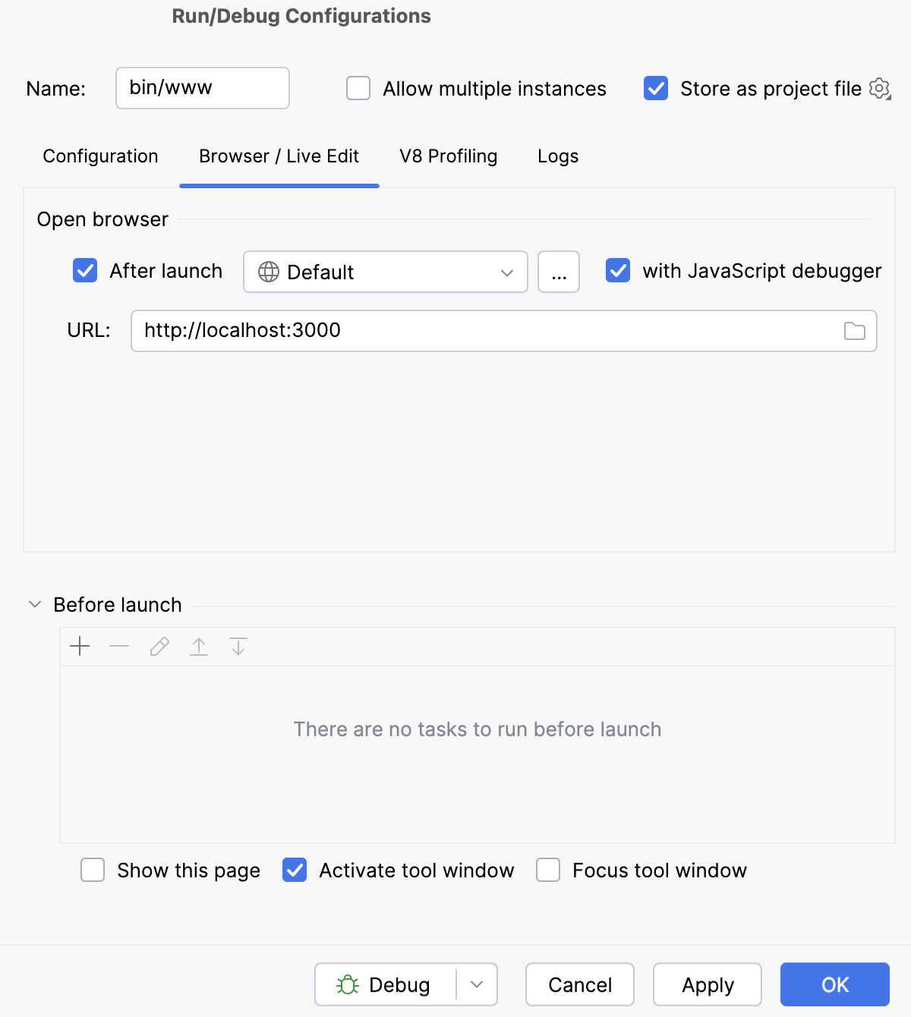Add a new before-launch task
This screenshot has height=1017, width=911.
point(79,646)
